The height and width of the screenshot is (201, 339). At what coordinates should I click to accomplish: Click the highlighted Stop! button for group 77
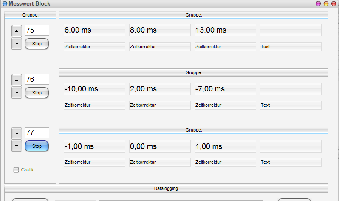click(x=37, y=146)
